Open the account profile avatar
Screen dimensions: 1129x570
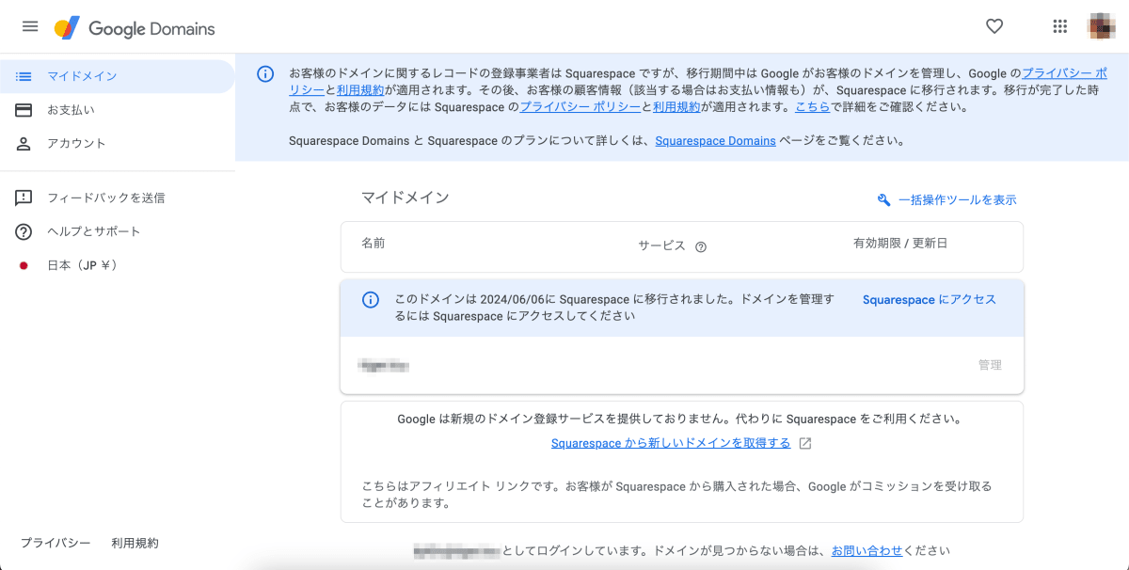[x=1102, y=26]
